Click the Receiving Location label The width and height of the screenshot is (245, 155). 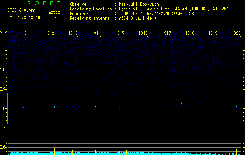point(91,9)
